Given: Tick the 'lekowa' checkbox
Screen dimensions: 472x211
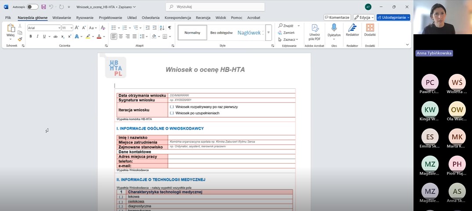Looking at the screenshot, I should [121, 197].
